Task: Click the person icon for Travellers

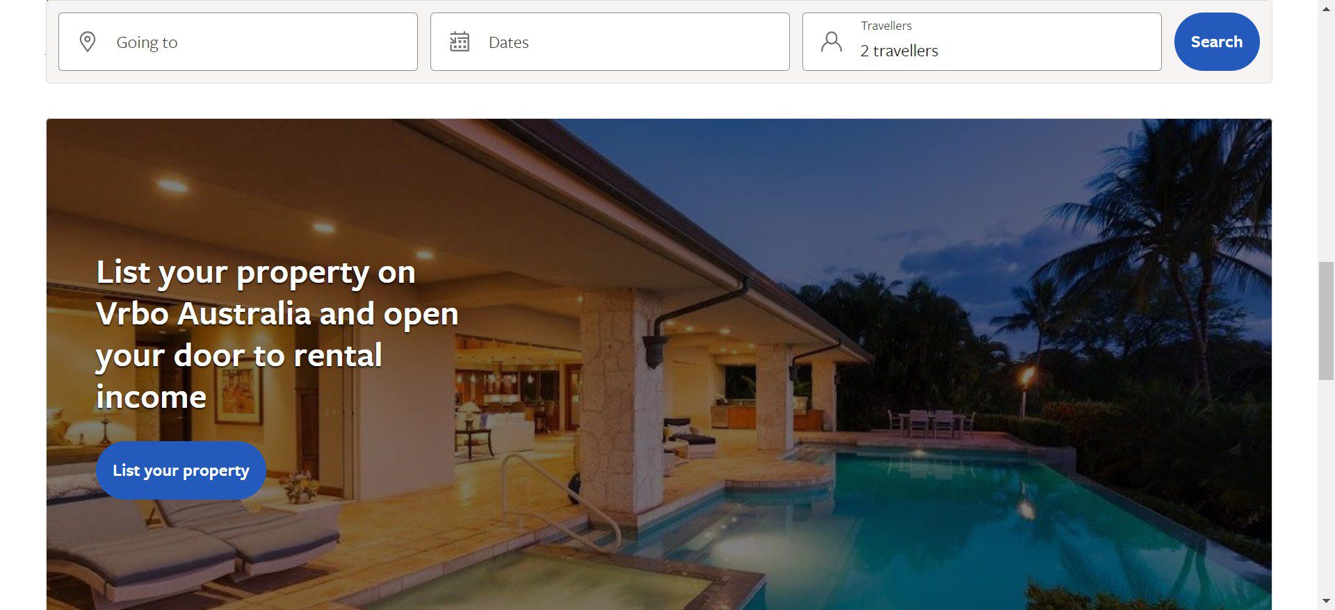Action: coord(832,42)
